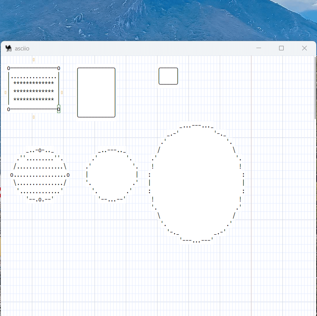This screenshot has width=317, height=316.
Task: Maximize the asciio window
Action: point(281,48)
